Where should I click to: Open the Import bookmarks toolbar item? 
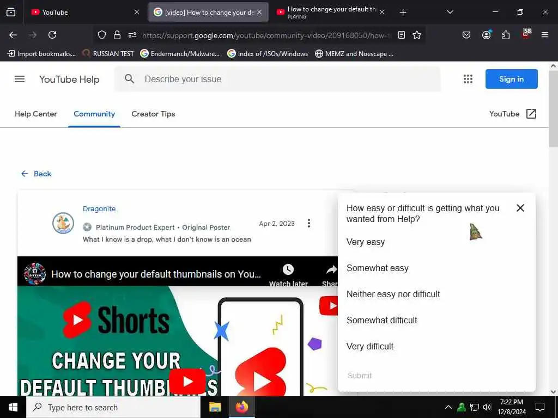pyautogui.click(x=41, y=54)
